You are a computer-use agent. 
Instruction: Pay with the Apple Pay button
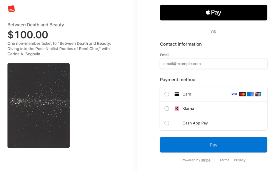click(213, 13)
